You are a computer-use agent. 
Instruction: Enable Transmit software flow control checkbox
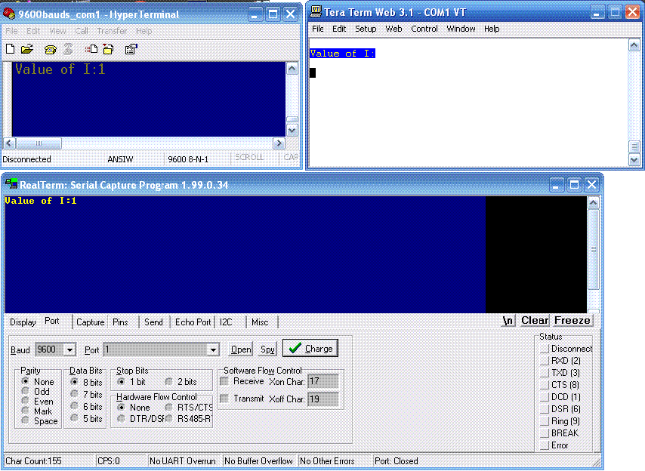(224, 399)
